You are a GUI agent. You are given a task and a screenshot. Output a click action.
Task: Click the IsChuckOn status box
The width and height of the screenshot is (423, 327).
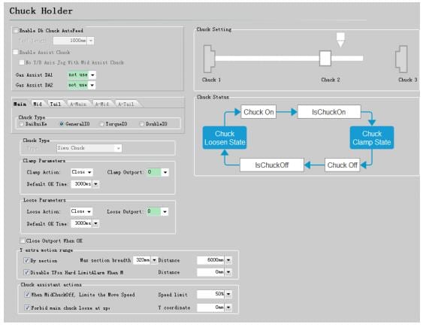[x=329, y=112]
